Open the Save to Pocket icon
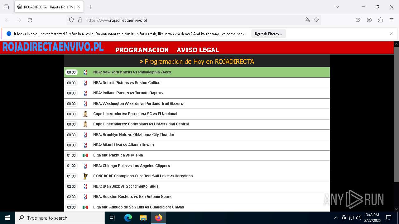Screen dimensions: 399x224 [358, 20]
